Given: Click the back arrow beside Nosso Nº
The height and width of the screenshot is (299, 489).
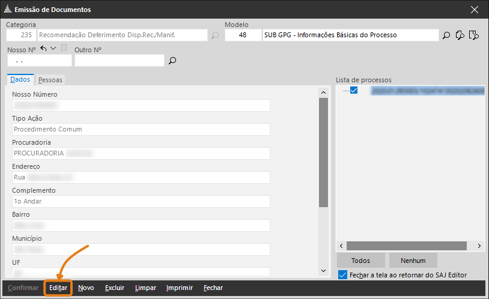Looking at the screenshot, I should point(43,49).
